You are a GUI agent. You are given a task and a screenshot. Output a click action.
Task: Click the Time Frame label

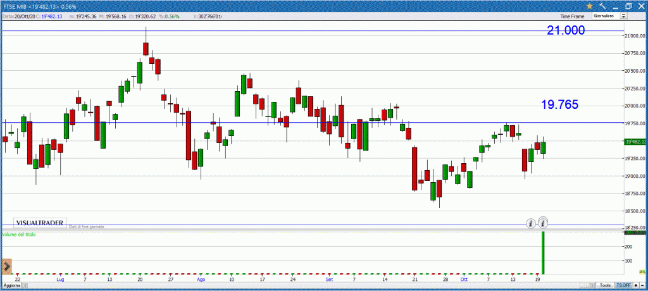click(x=572, y=16)
